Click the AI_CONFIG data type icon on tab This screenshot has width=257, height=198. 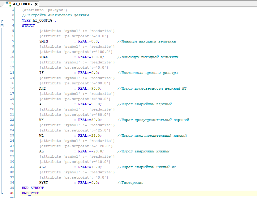pos(9,4)
